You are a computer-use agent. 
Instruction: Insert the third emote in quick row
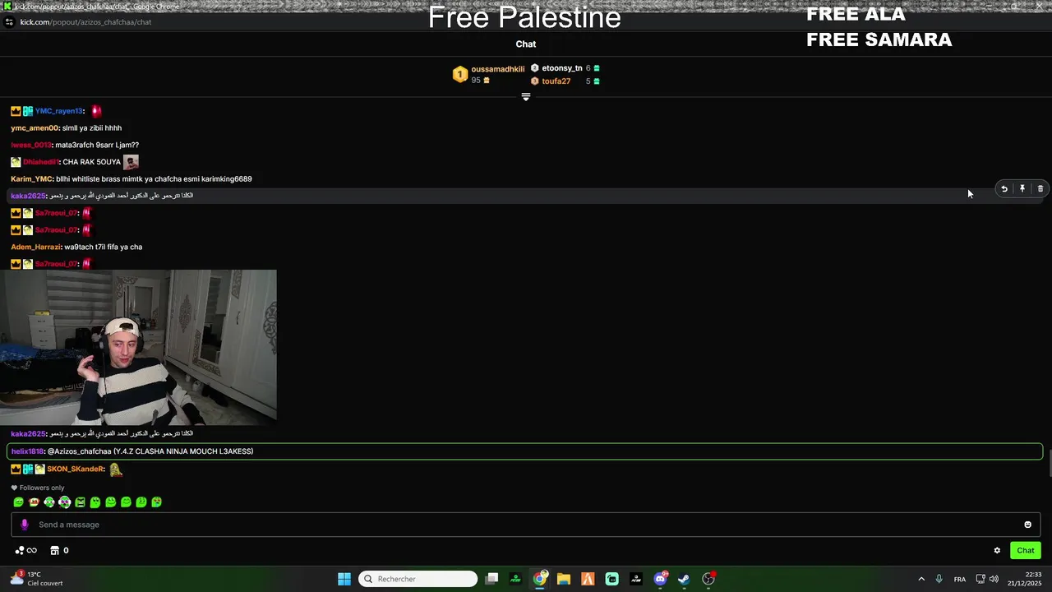point(49,502)
